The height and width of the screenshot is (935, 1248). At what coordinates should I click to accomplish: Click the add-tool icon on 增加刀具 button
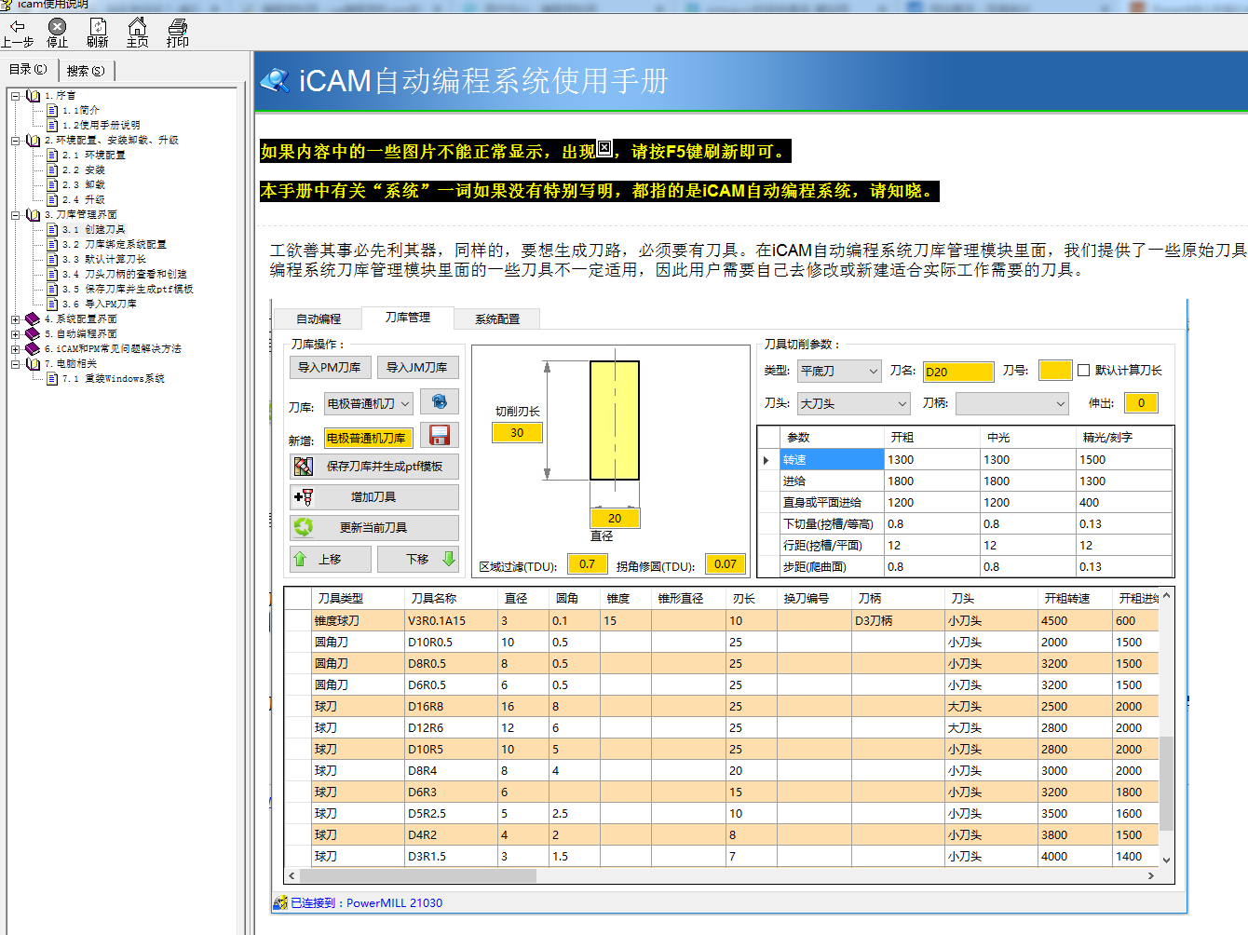tap(304, 496)
